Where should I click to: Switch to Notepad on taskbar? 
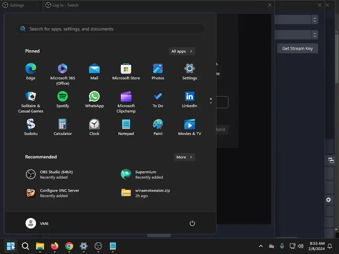coord(113,246)
